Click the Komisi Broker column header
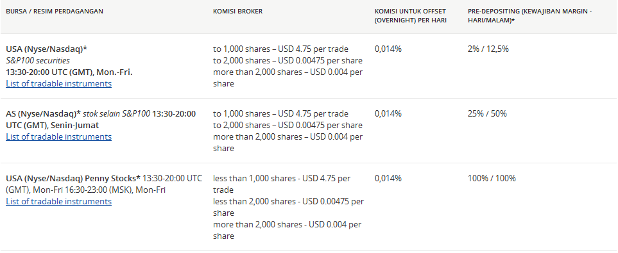618x253 pixels. 237,11
